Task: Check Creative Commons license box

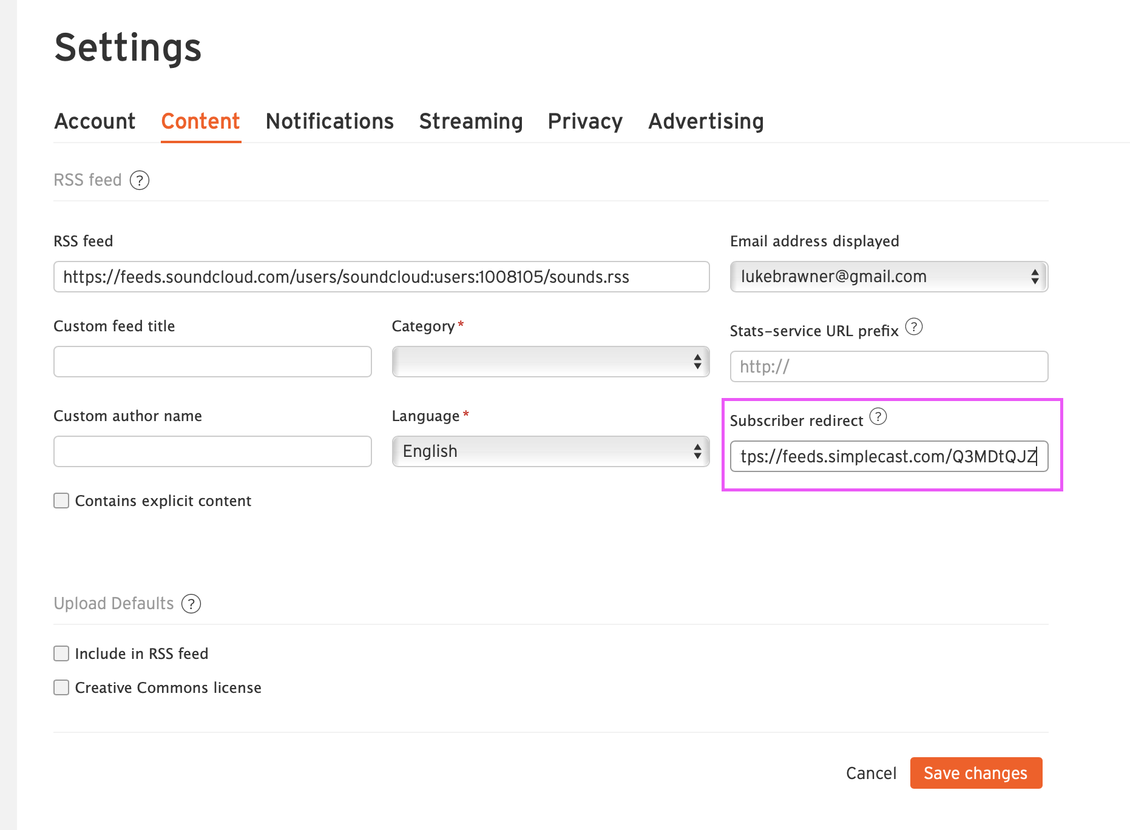Action: 61,687
